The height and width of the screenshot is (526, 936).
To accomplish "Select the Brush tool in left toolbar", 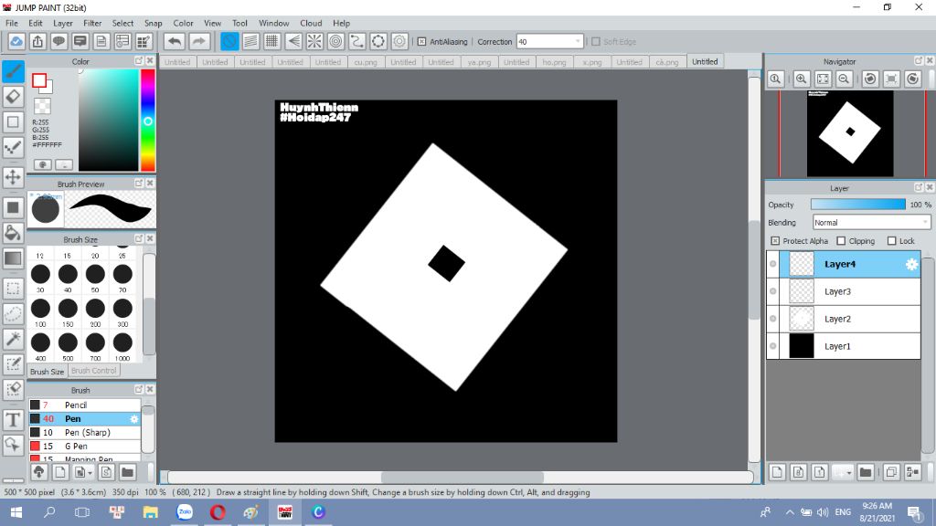I will 13,71.
